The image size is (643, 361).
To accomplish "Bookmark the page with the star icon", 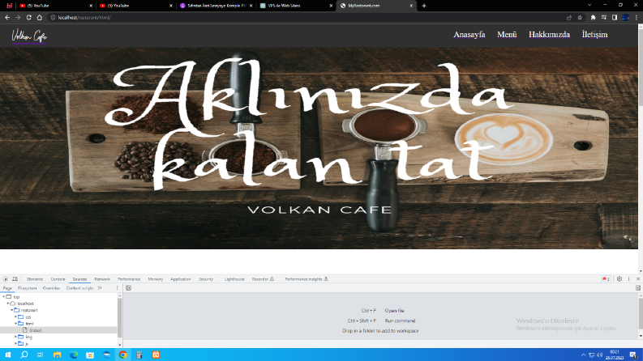I will 580,18.
